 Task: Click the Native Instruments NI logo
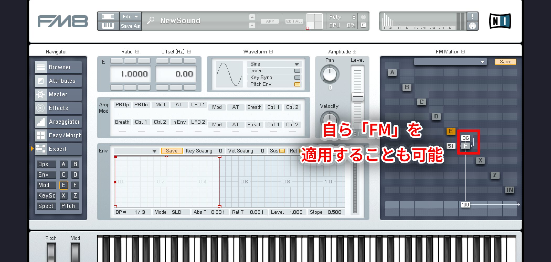point(500,21)
